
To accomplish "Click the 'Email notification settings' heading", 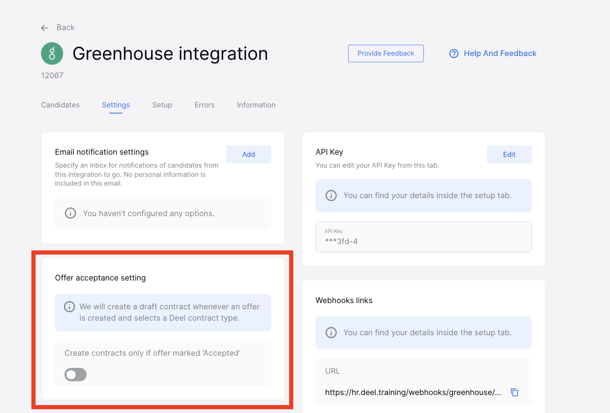I will tap(102, 152).
